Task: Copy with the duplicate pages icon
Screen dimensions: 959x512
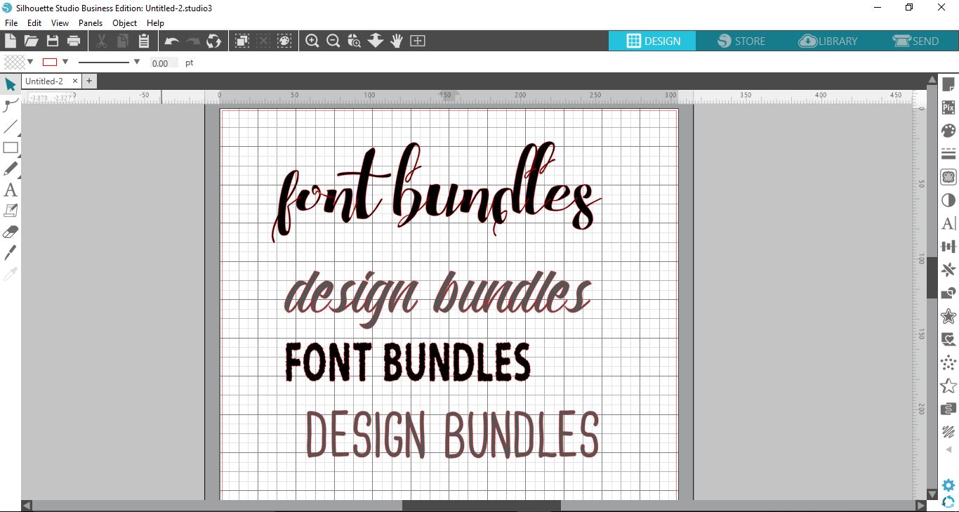Action: click(x=122, y=41)
